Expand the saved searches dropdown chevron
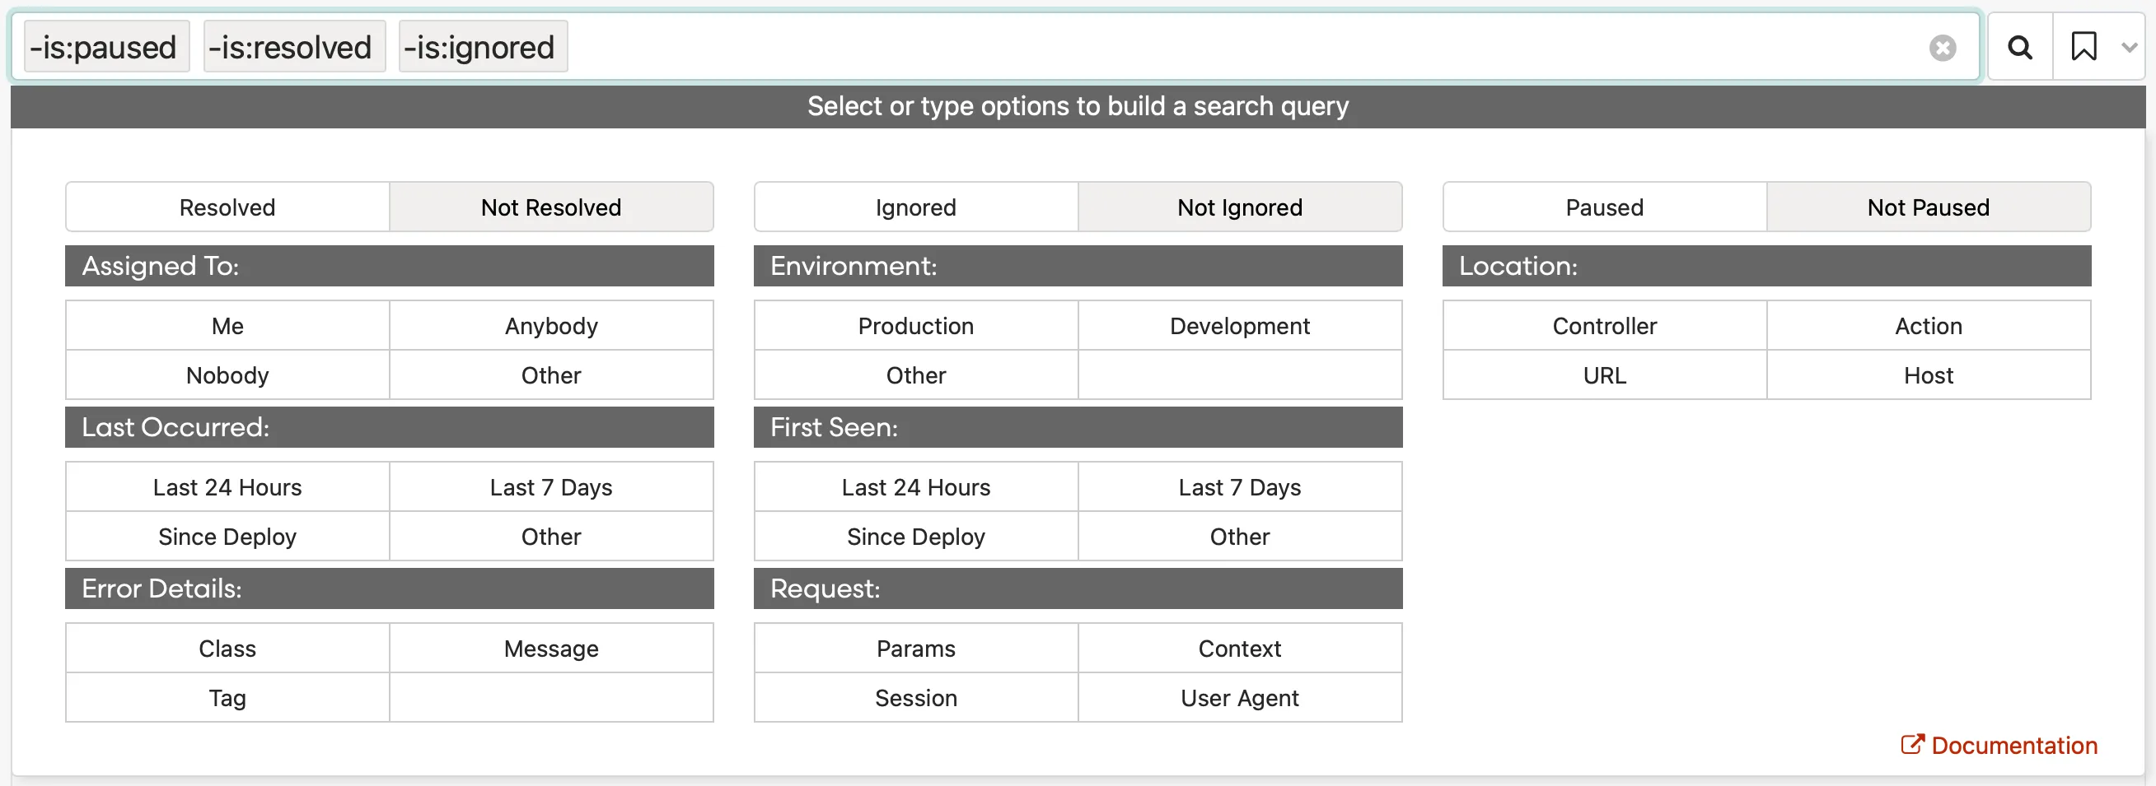This screenshot has width=2156, height=786. [x=2128, y=48]
